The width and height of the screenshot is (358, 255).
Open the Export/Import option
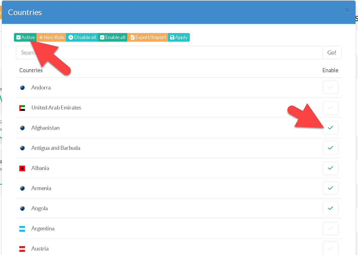[x=148, y=37]
